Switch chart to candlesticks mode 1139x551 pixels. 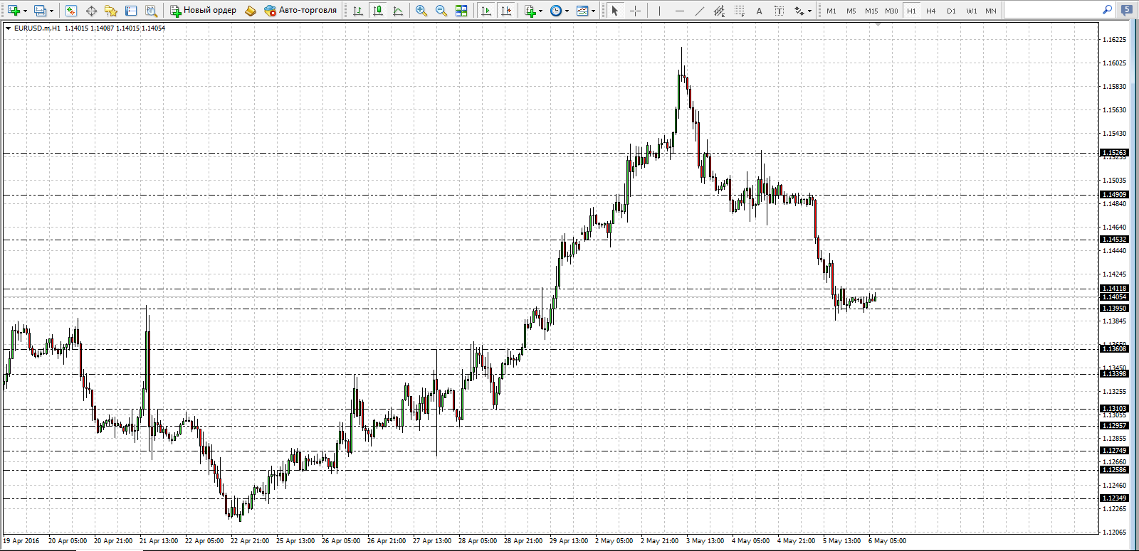click(378, 11)
